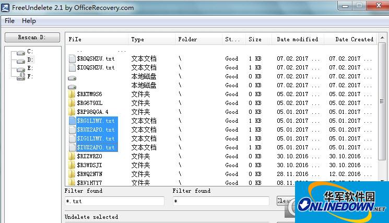The image size is (389, 223).
Task: Select the $RG679XL folder name
Action: pos(90,103)
